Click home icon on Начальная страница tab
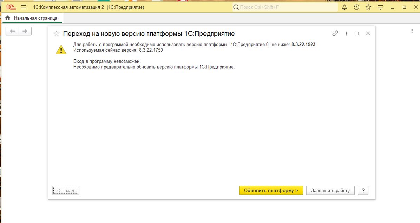The width and height of the screenshot is (420, 223). [x=7, y=18]
